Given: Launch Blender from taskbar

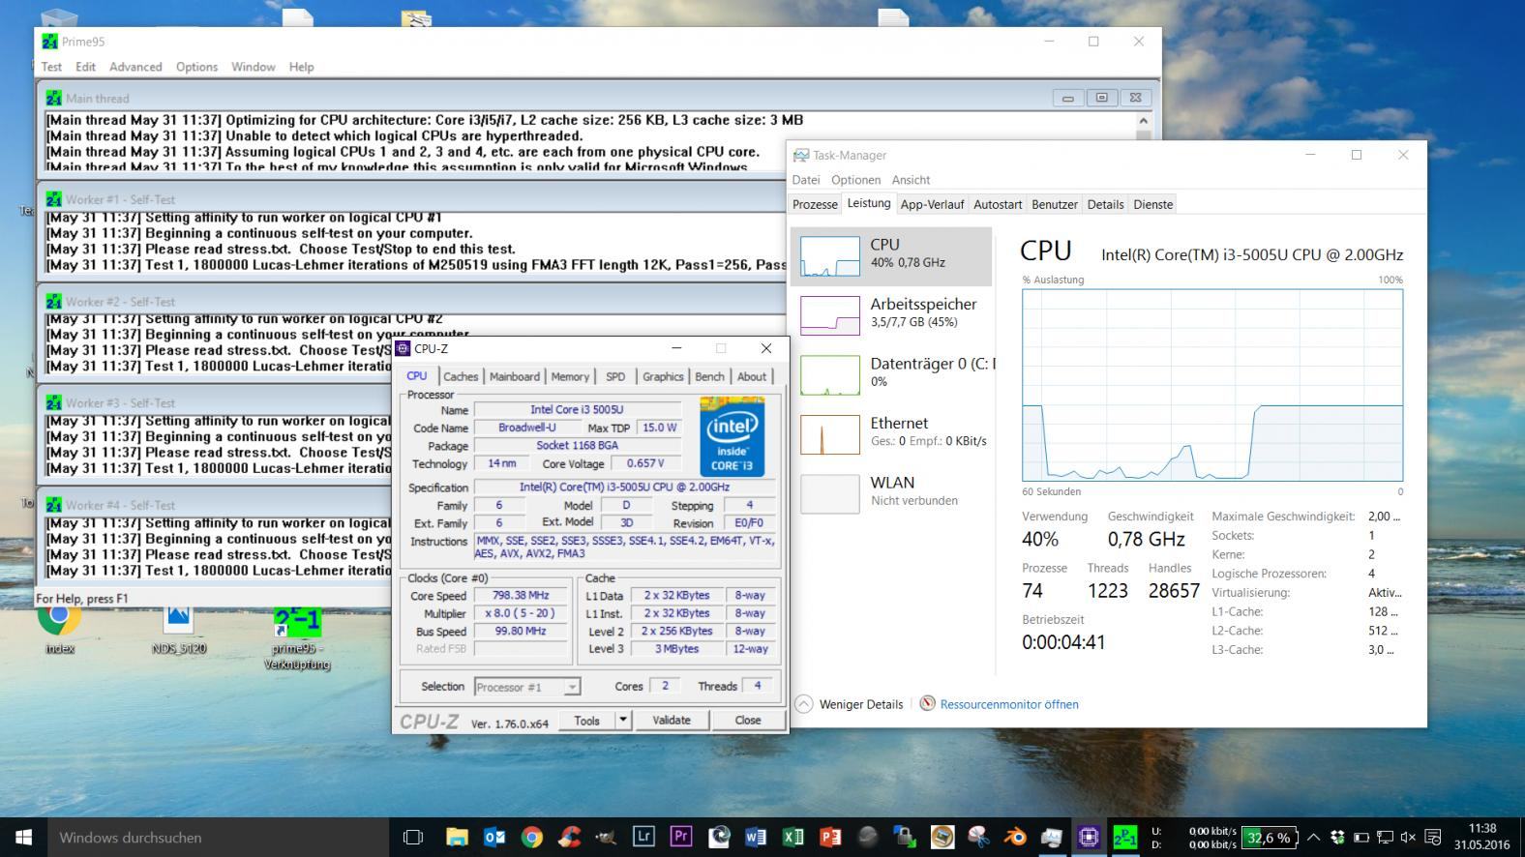Looking at the screenshot, I should click(1014, 837).
